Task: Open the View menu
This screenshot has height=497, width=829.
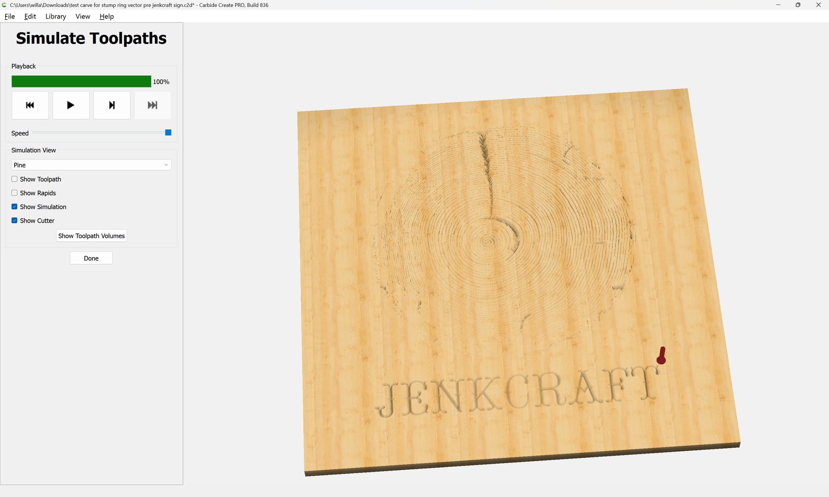Action: (x=82, y=16)
